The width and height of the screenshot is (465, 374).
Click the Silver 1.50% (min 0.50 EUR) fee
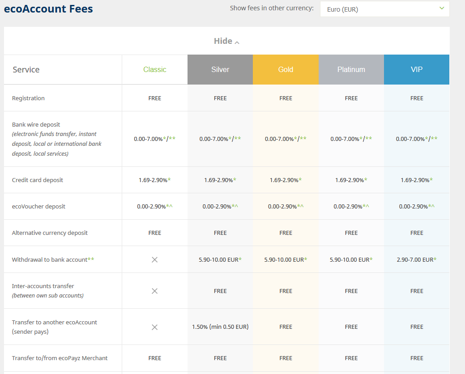click(220, 327)
